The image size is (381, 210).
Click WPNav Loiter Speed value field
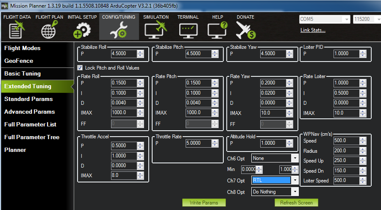click(x=347, y=181)
